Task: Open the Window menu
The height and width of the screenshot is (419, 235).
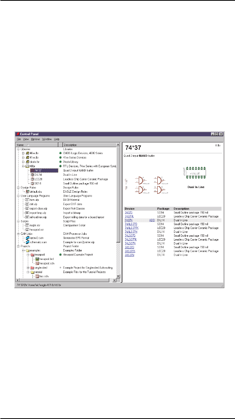Action: click(47, 139)
